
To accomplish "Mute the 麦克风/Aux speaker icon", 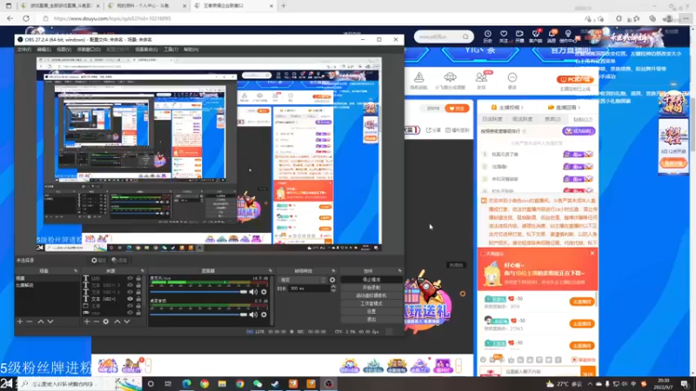I will (253, 292).
